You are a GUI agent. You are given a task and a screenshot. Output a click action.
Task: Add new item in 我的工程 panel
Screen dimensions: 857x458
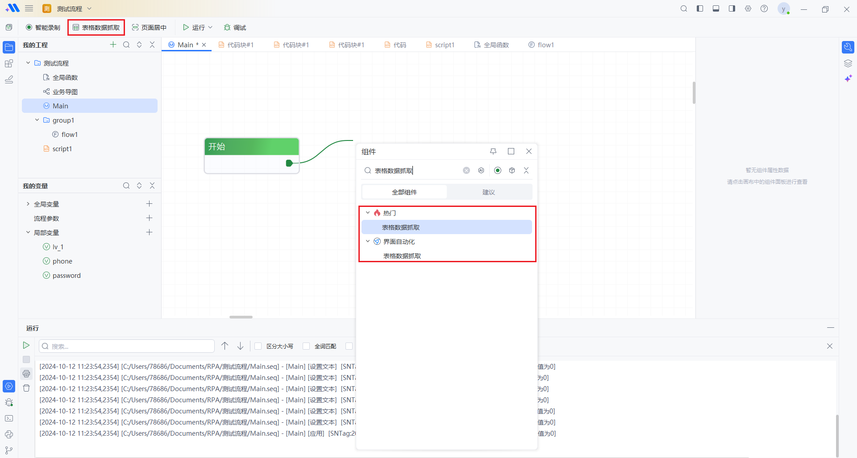[113, 45]
